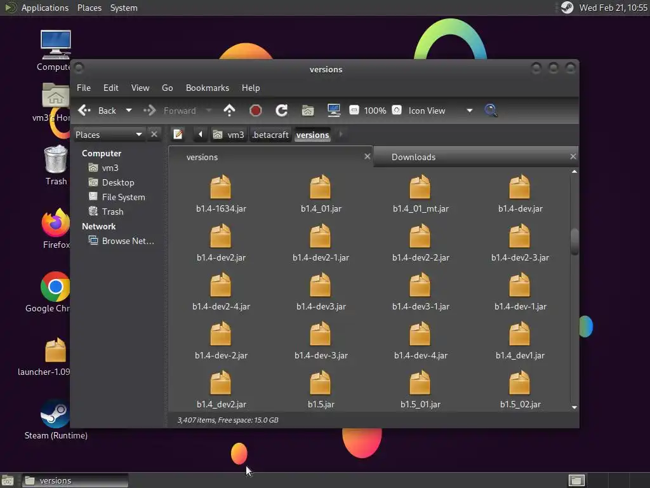
Task: Click the vertical scrollbar handle
Action: pyautogui.click(x=574, y=241)
